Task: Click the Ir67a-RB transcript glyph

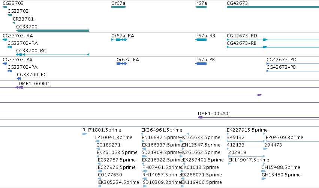Action: [x=201, y=40]
